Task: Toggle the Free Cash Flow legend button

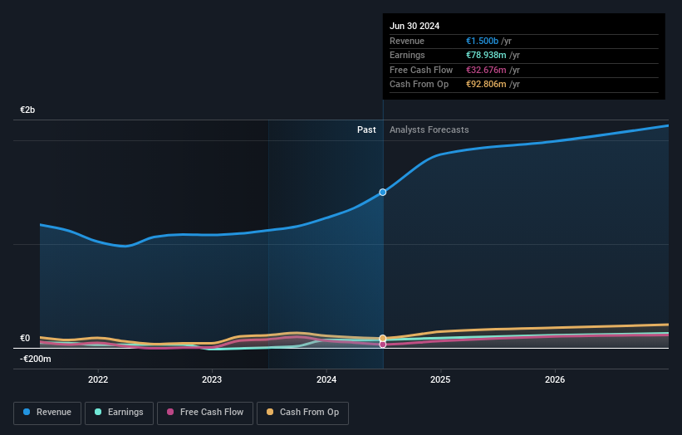Action: (205, 413)
